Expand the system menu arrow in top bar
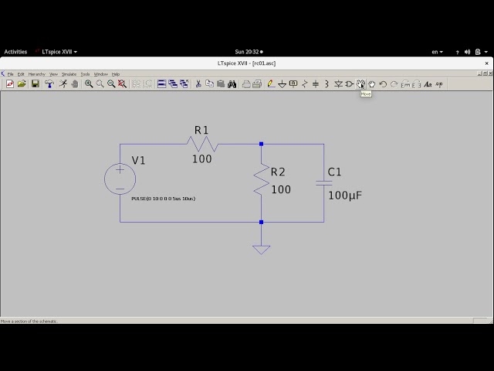 486,52
